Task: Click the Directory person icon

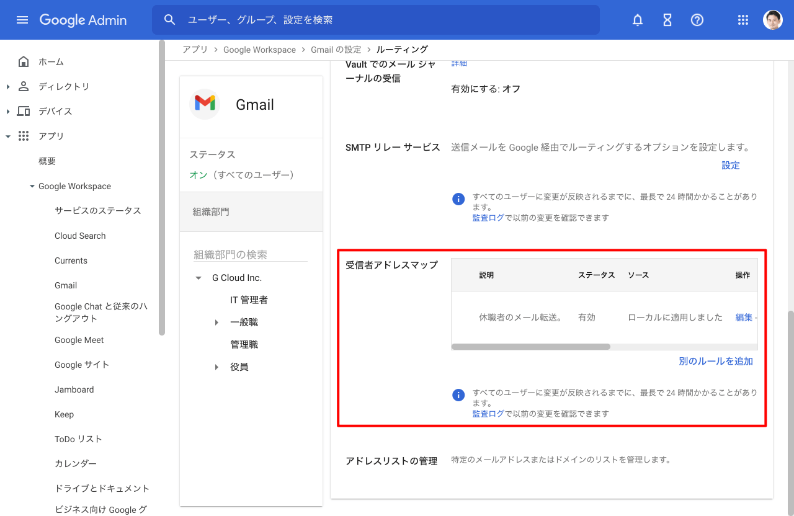Action: tap(24, 86)
